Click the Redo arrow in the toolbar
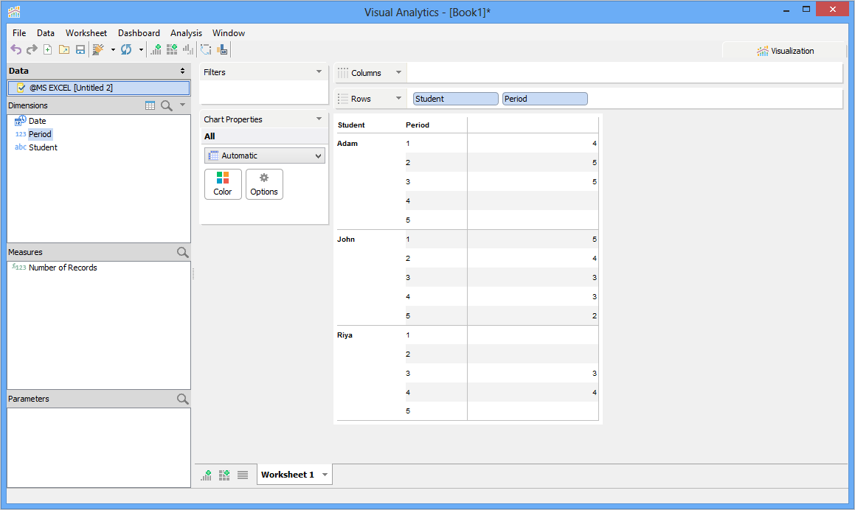Image resolution: width=855 pixels, height=510 pixels. 32,49
